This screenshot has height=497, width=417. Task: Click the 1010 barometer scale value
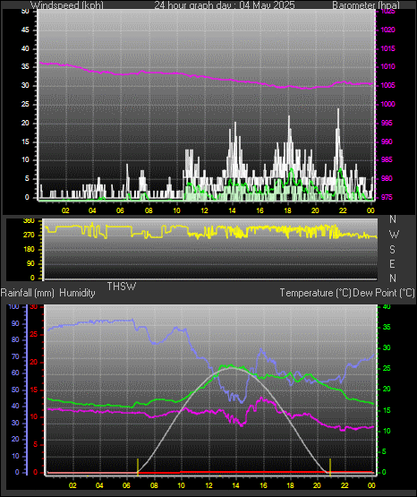click(x=387, y=67)
